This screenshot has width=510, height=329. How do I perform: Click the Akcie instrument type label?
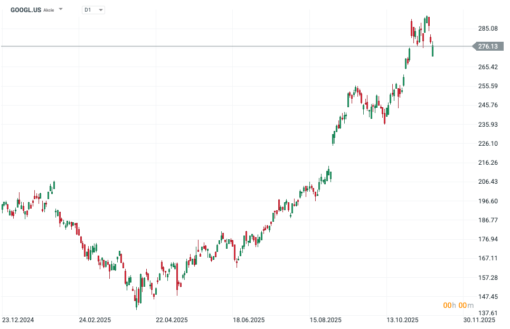[x=49, y=10]
